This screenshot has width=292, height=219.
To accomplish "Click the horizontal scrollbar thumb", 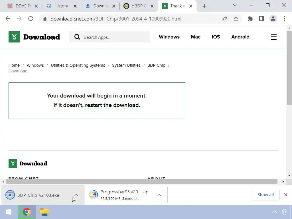I will coord(141,182).
